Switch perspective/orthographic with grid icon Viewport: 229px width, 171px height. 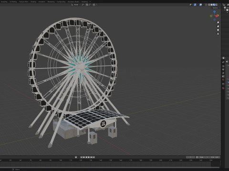218,34
